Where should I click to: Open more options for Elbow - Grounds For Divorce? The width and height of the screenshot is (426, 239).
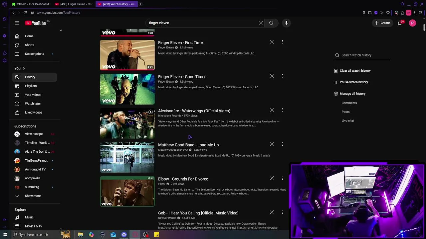click(282, 178)
